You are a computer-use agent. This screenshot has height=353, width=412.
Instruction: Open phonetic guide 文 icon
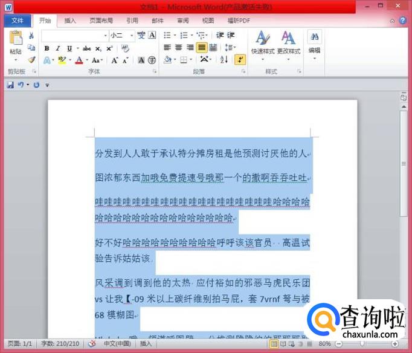click(x=141, y=35)
